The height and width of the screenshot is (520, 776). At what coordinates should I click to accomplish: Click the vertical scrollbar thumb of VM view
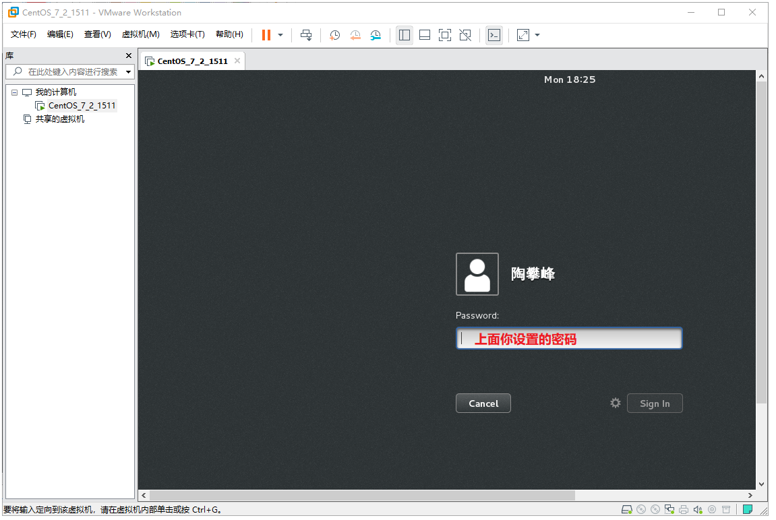tap(761, 242)
